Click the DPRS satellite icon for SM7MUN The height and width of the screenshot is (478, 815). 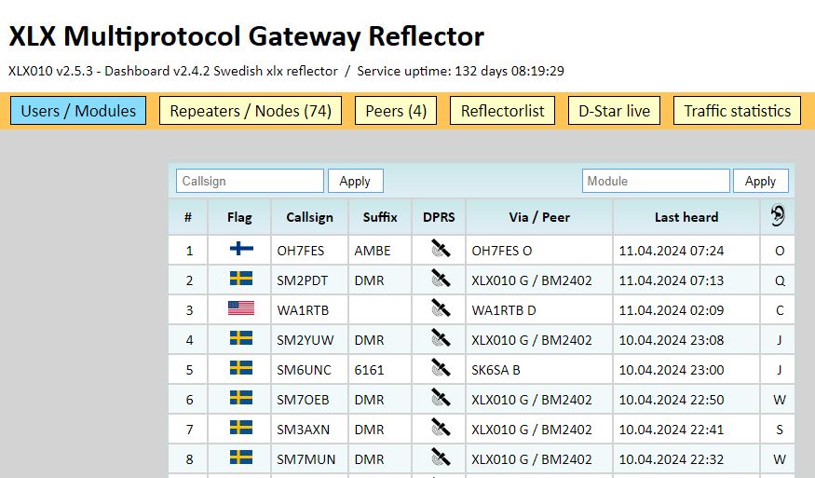pos(440,458)
